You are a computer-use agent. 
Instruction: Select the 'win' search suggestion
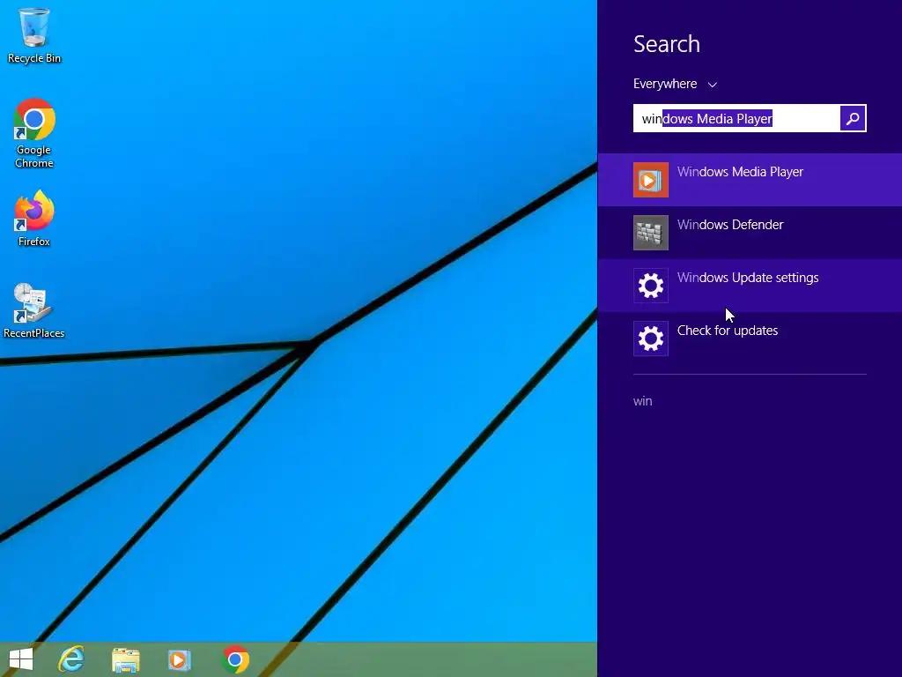tap(642, 401)
